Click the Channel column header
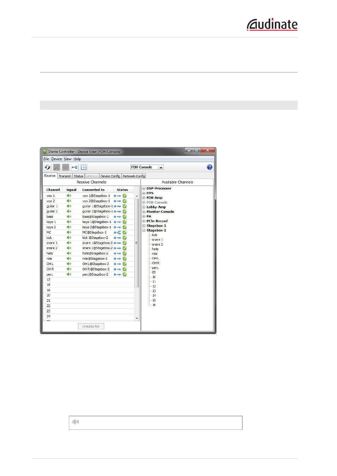Image resolution: width=337 pixels, height=476 pixels. (x=53, y=190)
